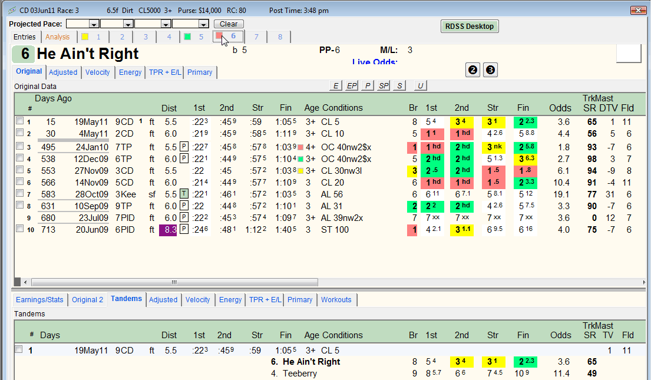Open the Original 2 tab

(87, 300)
